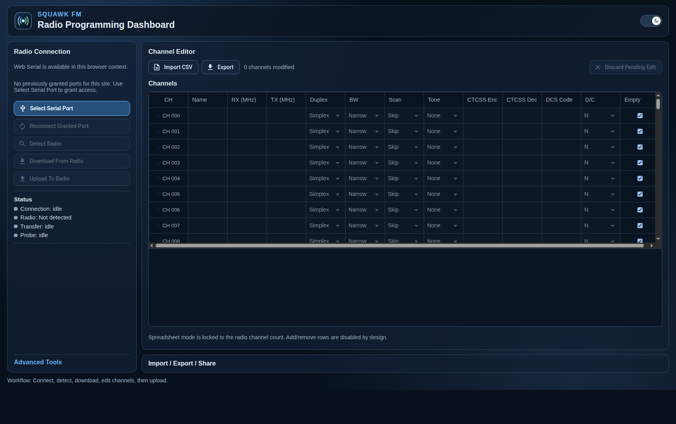This screenshot has width=676, height=424.
Task: Open the Duplex dropdown for CH 000
Action: coord(325,116)
